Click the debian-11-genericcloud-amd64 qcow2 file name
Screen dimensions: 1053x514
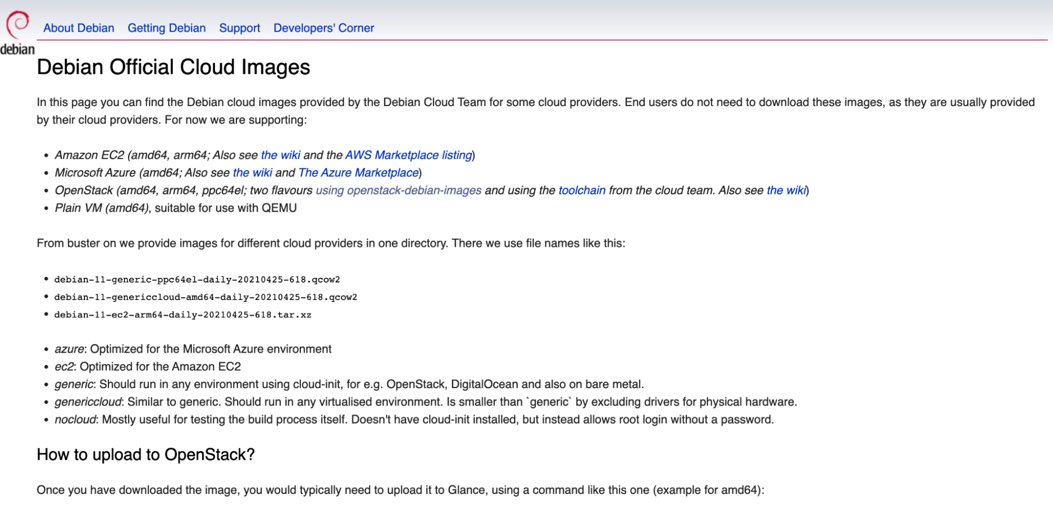205,297
